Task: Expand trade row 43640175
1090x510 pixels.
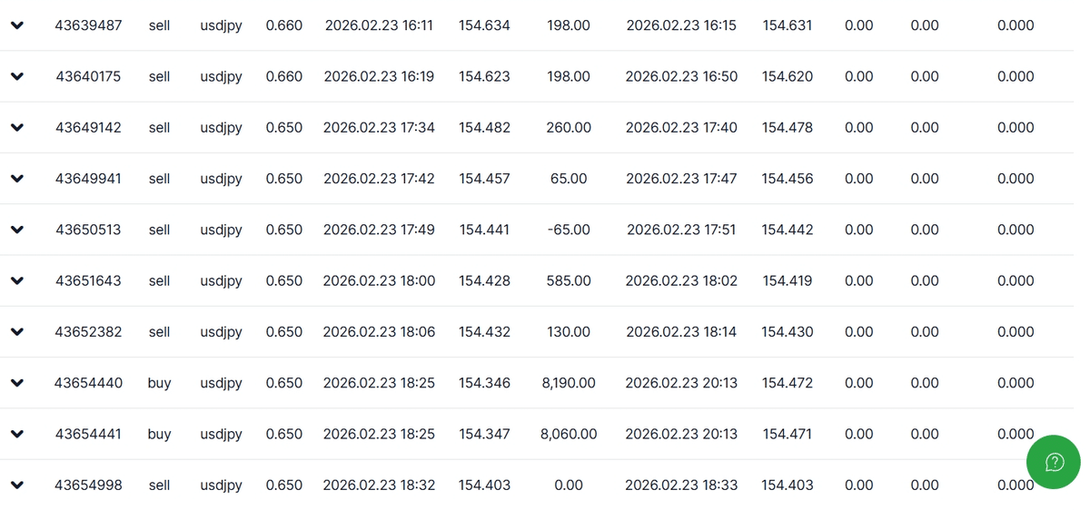Action: (17, 76)
